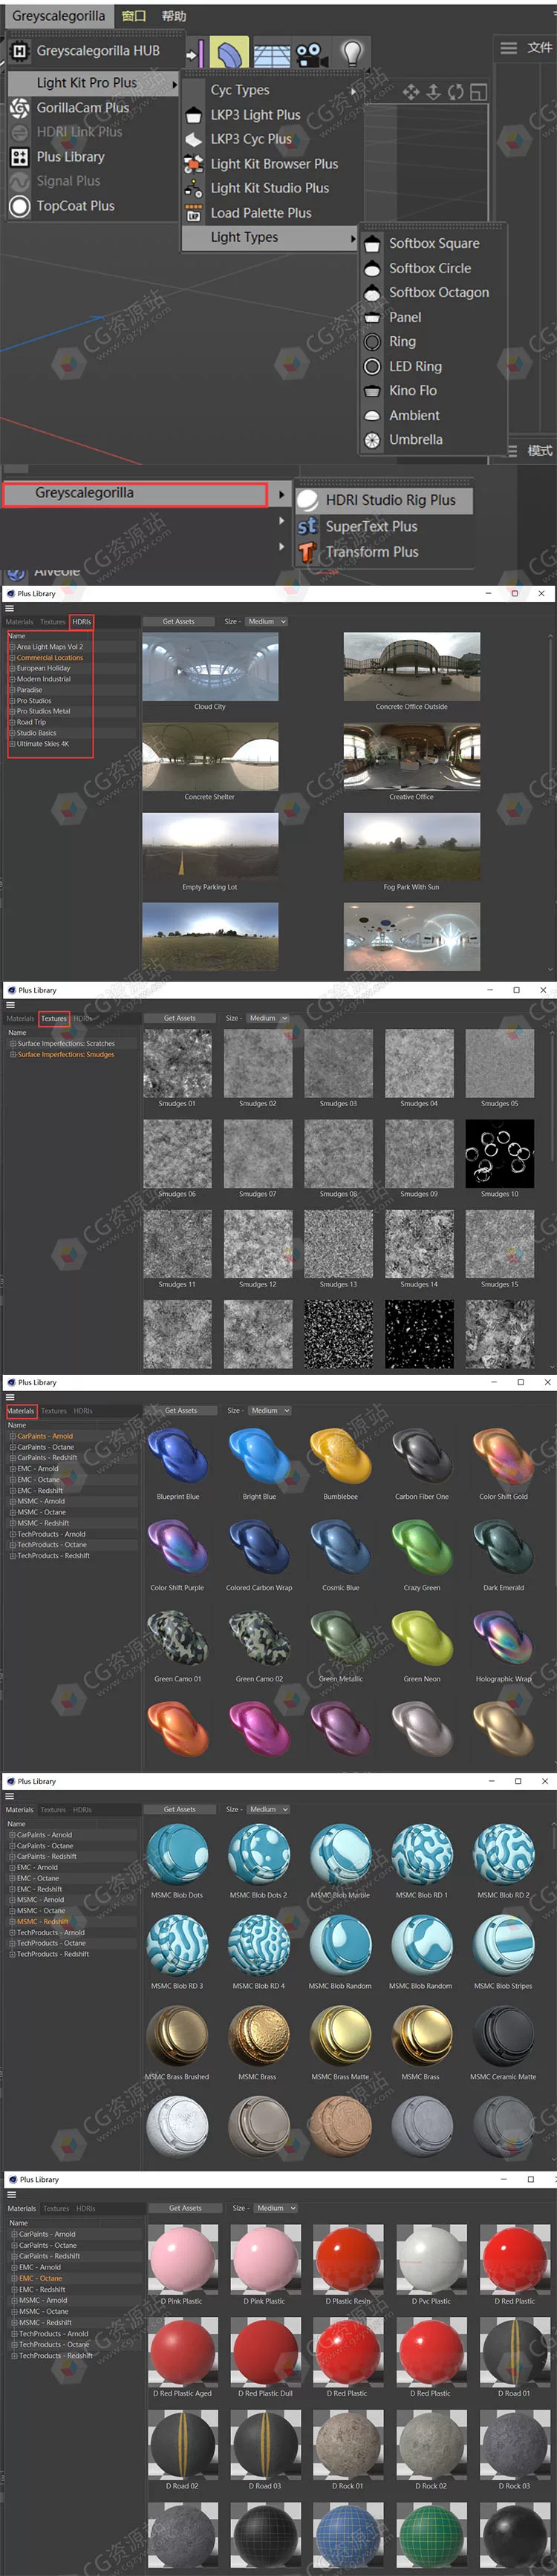The width and height of the screenshot is (557, 2576).
Task: Click the light bulb toolbar icon
Action: point(351,53)
